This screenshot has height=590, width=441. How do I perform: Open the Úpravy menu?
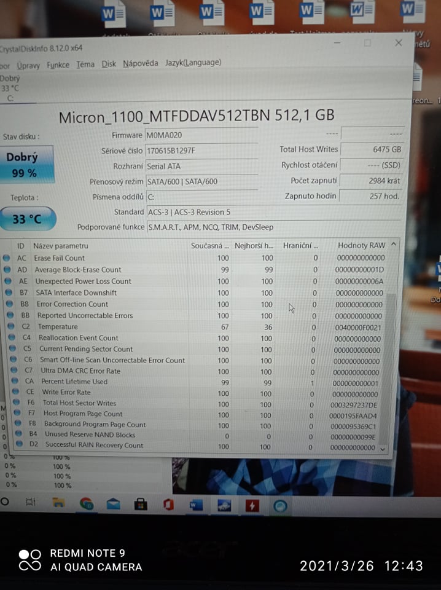(28, 66)
